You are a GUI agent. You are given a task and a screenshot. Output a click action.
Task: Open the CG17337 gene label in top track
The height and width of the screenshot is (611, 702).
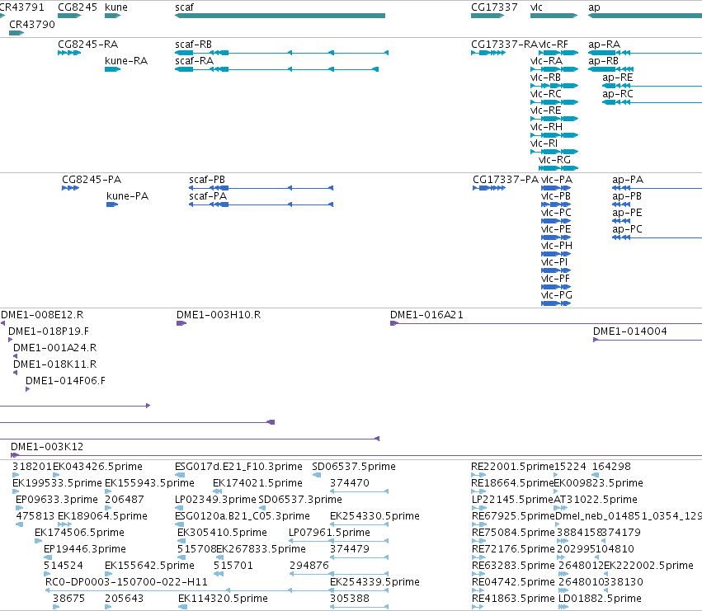(494, 7)
